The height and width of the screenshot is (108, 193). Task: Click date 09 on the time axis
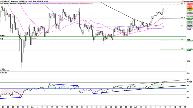(x=160, y=107)
